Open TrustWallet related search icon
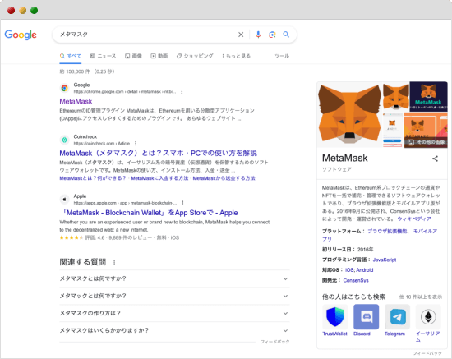 (x=335, y=316)
